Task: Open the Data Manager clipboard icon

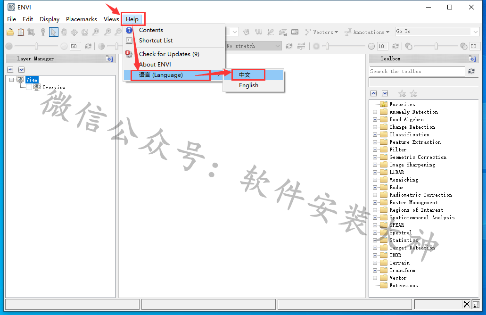Action: point(21,32)
